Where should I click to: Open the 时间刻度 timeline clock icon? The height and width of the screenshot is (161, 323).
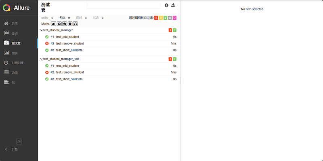coord(6,63)
